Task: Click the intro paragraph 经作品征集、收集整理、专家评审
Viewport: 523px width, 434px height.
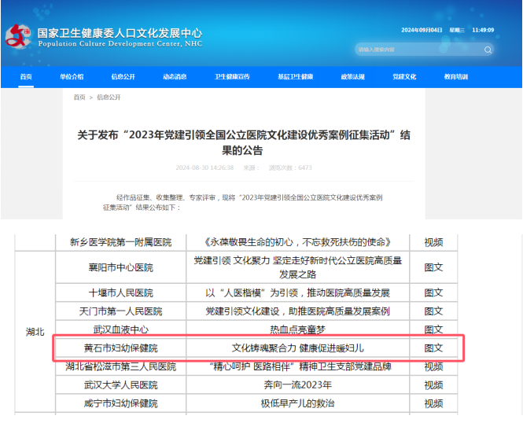Action: pyautogui.click(x=242, y=203)
